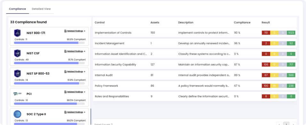
Task: Click '90.6% Compliant' text
Action: click(76, 39)
